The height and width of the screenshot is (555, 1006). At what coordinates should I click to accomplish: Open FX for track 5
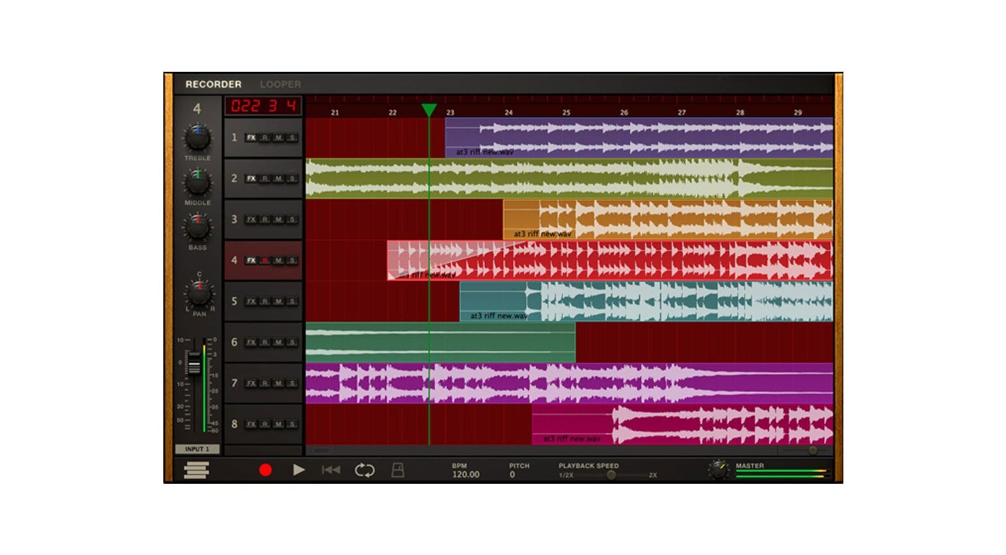pyautogui.click(x=251, y=302)
